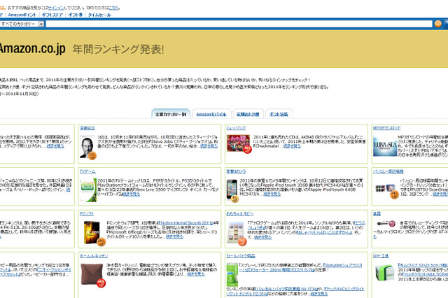Open the AKB48 album cover thumbnail
Screen dimensions: 448x298
point(238,143)
